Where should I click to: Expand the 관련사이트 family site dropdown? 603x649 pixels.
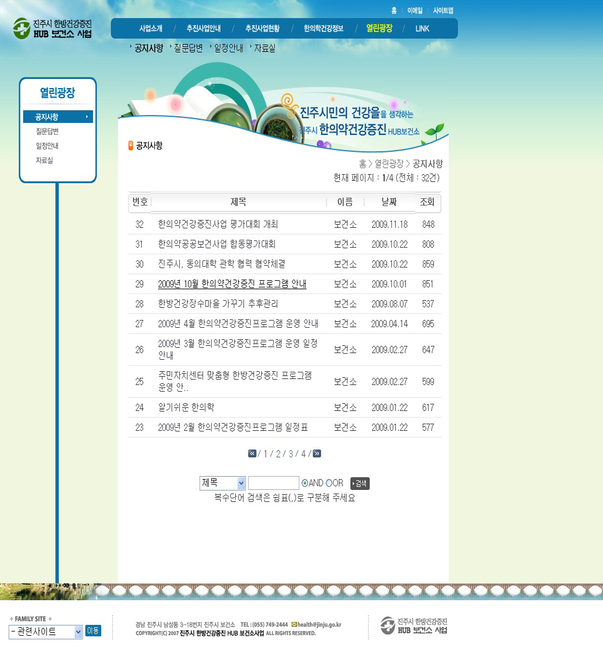coord(46,632)
